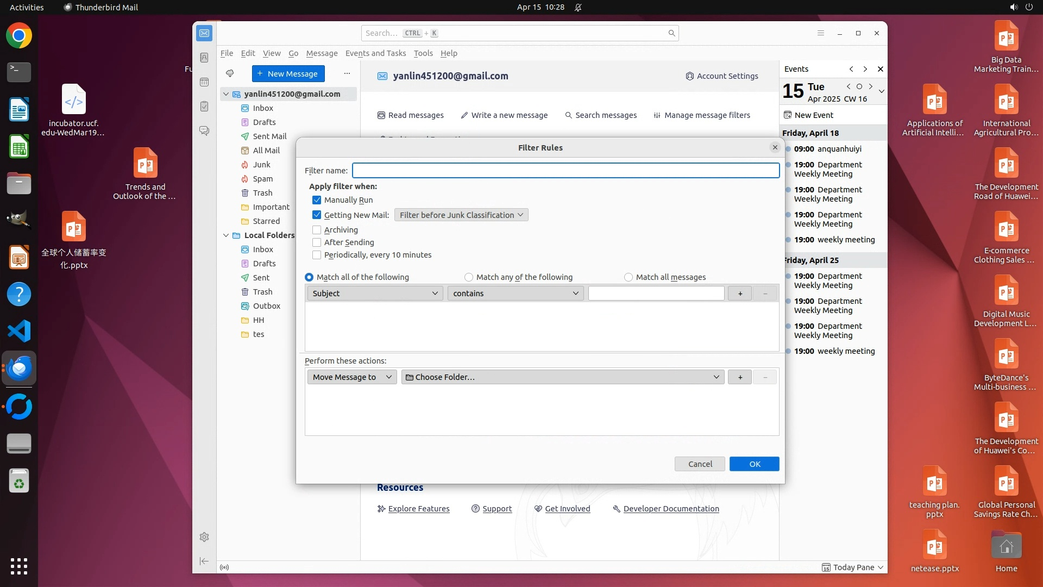1043x587 pixels.
Task: Confirm filter with OK button
Action: [x=754, y=464]
